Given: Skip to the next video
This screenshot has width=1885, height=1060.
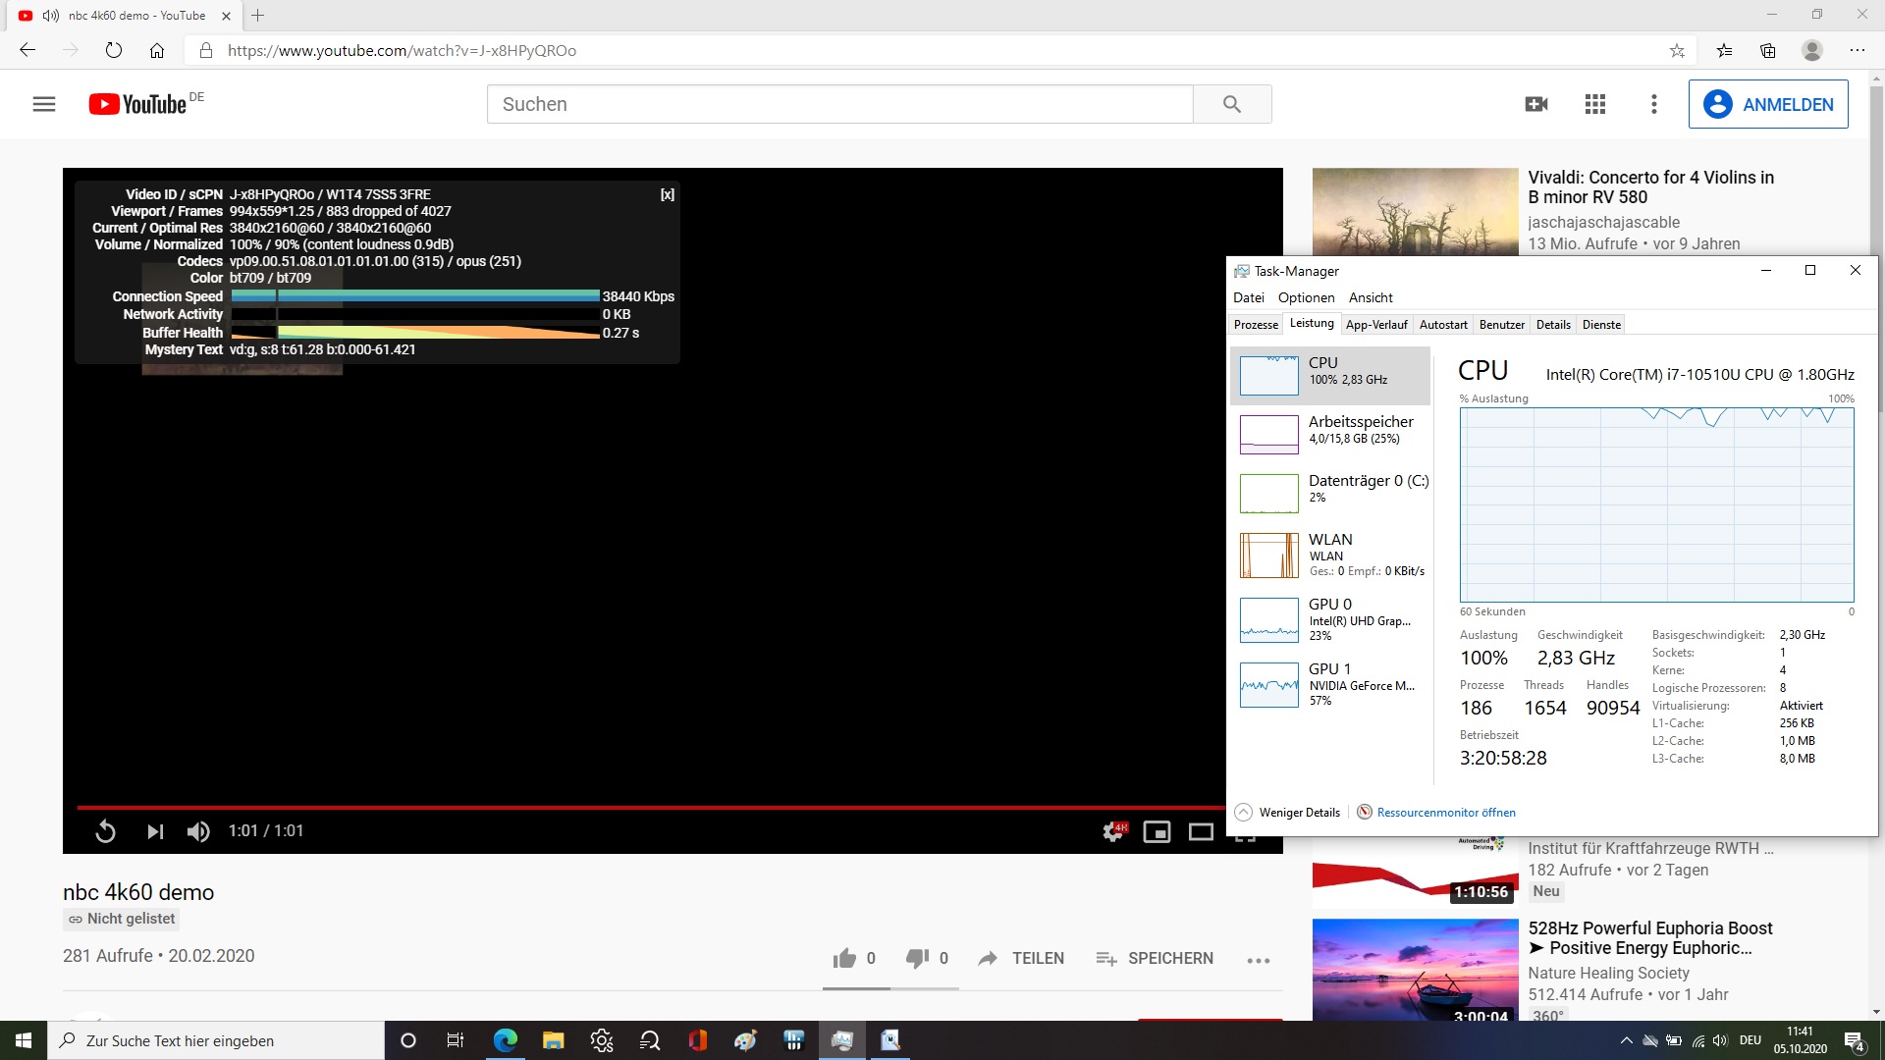Looking at the screenshot, I should (154, 832).
